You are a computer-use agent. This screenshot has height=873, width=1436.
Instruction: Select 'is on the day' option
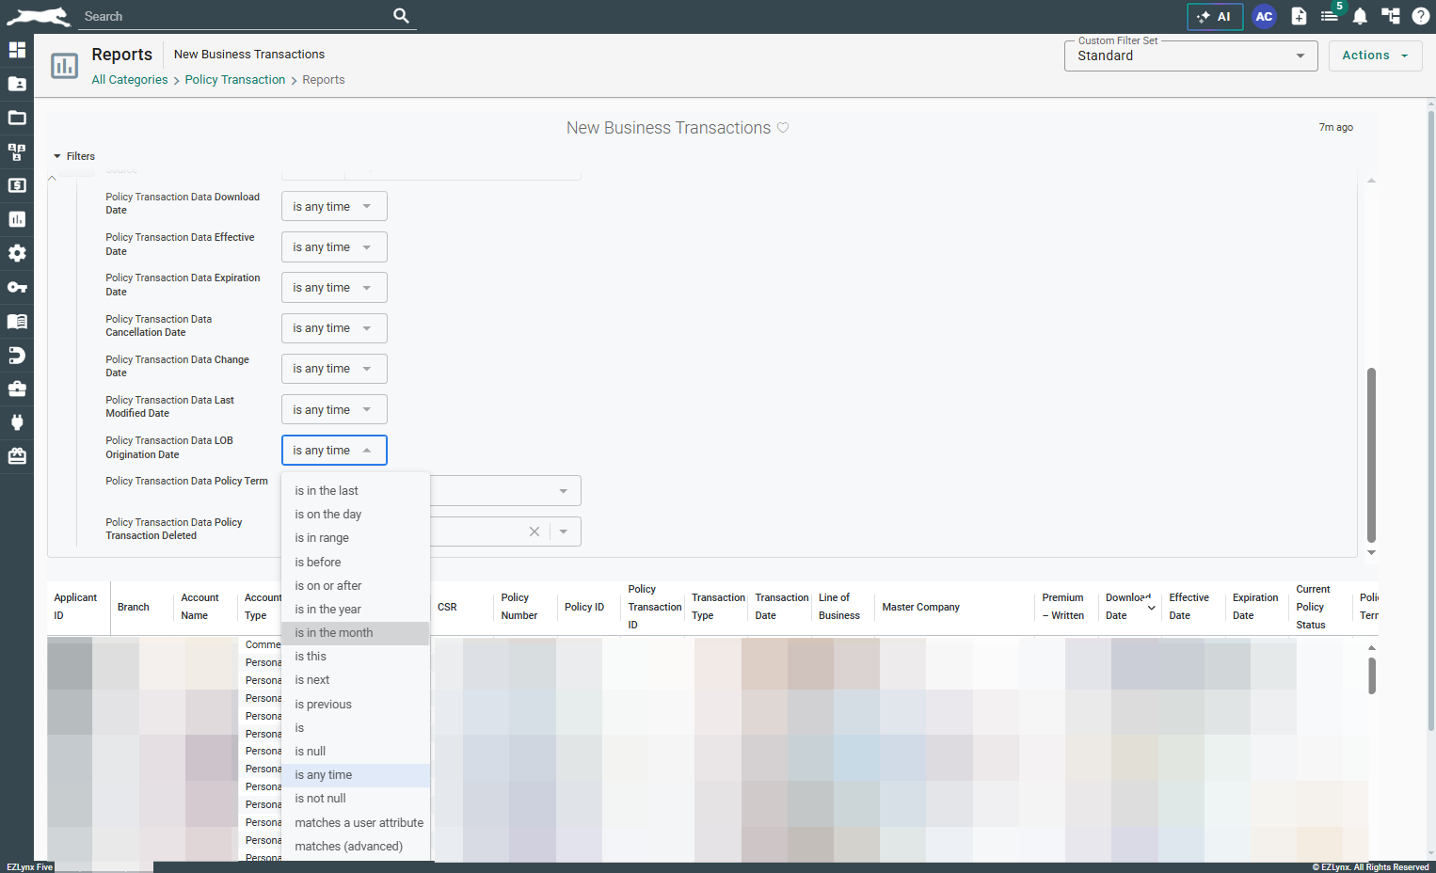pos(356,515)
